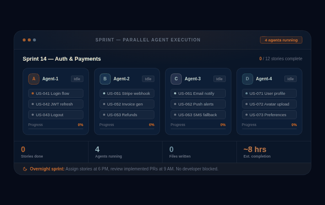This screenshot has height=205, width=325.
Task: Click the Idle status badge on Agent-1
Action: pos(77,79)
